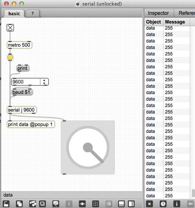Click the dial's top-left inlet
Screen dimensions: 195x208
click(64, 121)
